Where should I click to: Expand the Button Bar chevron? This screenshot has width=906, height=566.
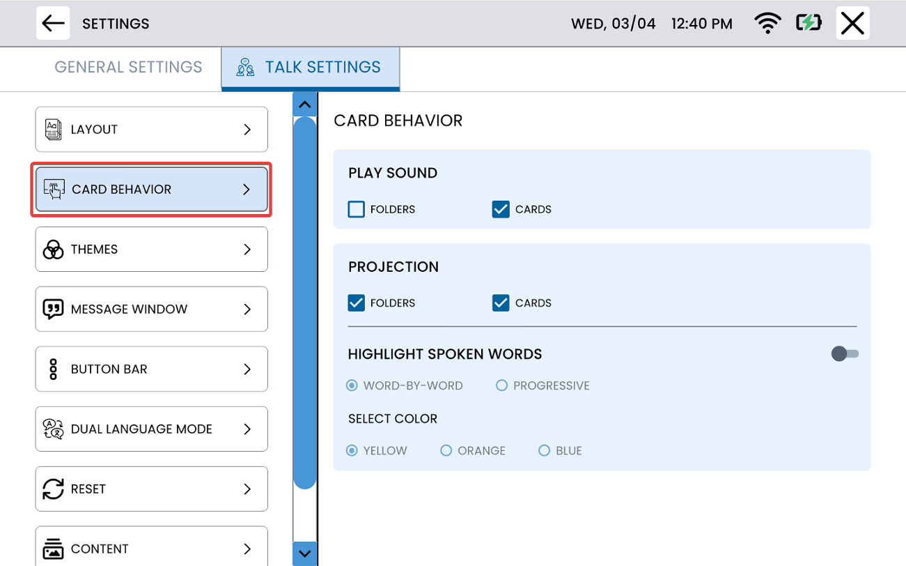247,369
